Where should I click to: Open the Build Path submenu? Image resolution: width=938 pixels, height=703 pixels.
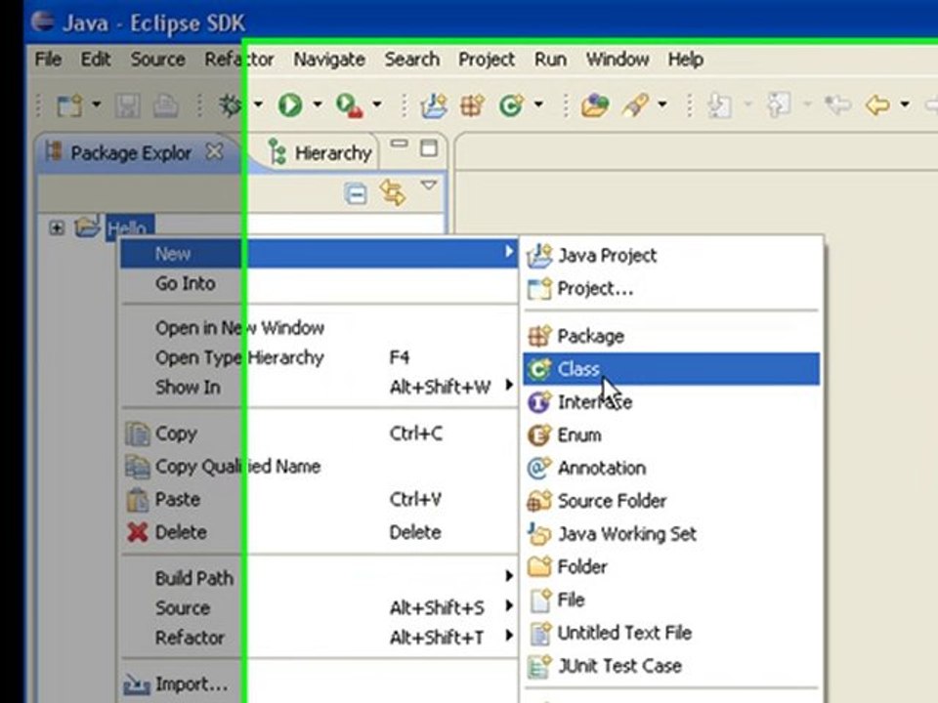click(320, 578)
